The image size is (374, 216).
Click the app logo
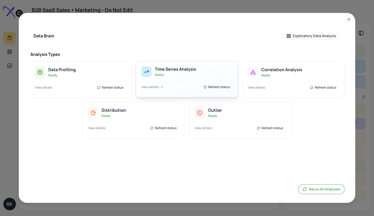9,12
